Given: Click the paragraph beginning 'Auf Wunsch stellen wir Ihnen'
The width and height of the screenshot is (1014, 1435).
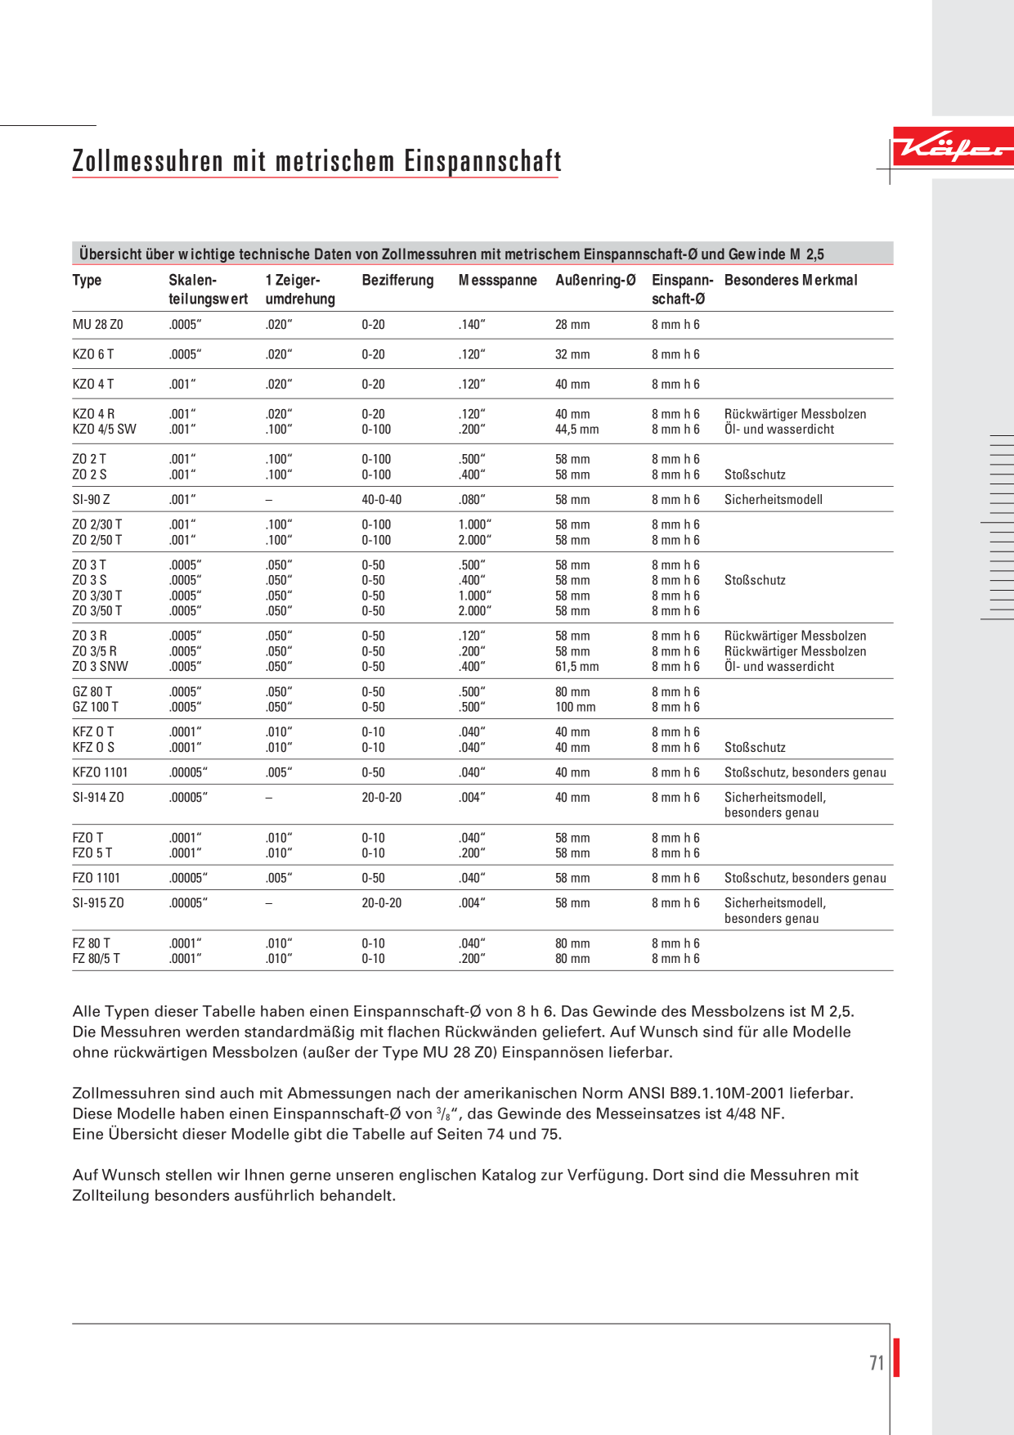Looking at the screenshot, I should point(465,1185).
